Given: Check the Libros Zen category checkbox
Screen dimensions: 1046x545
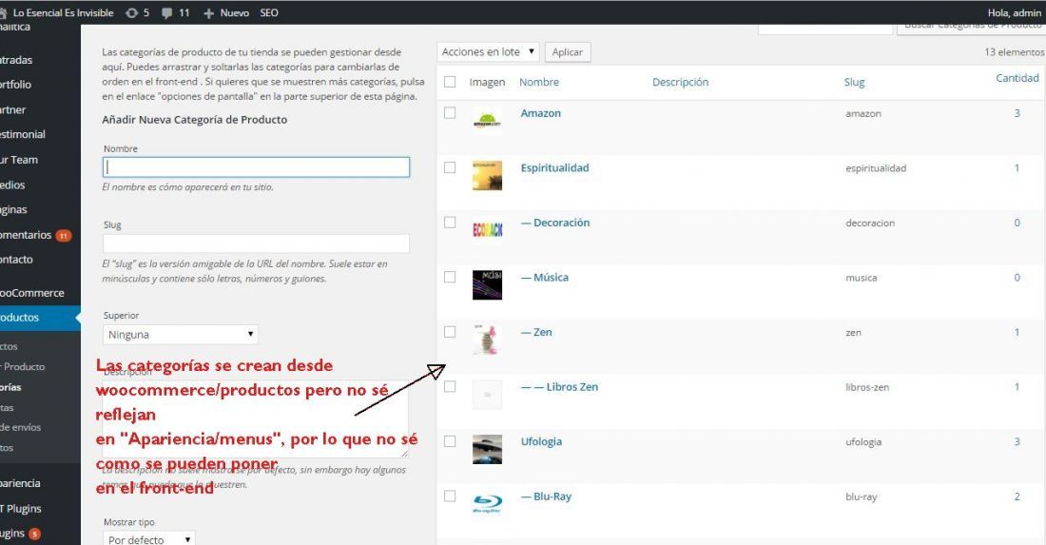Looking at the screenshot, I should [x=451, y=386].
